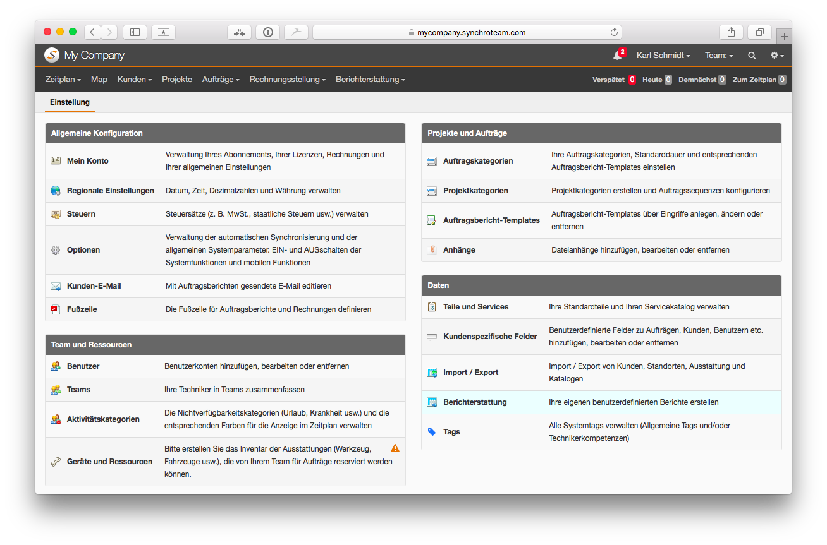Click the Kundenspezifische Felder icon
Screen dimensions: 827x545
[432, 337]
